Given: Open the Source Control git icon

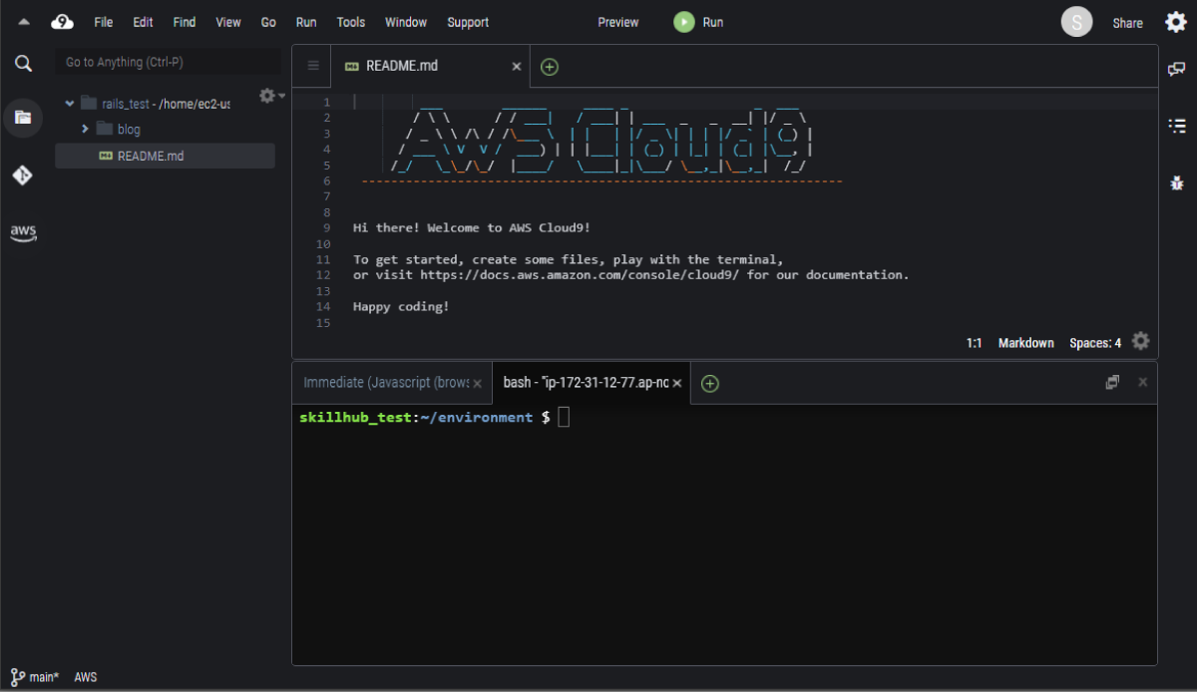Looking at the screenshot, I should [x=22, y=175].
